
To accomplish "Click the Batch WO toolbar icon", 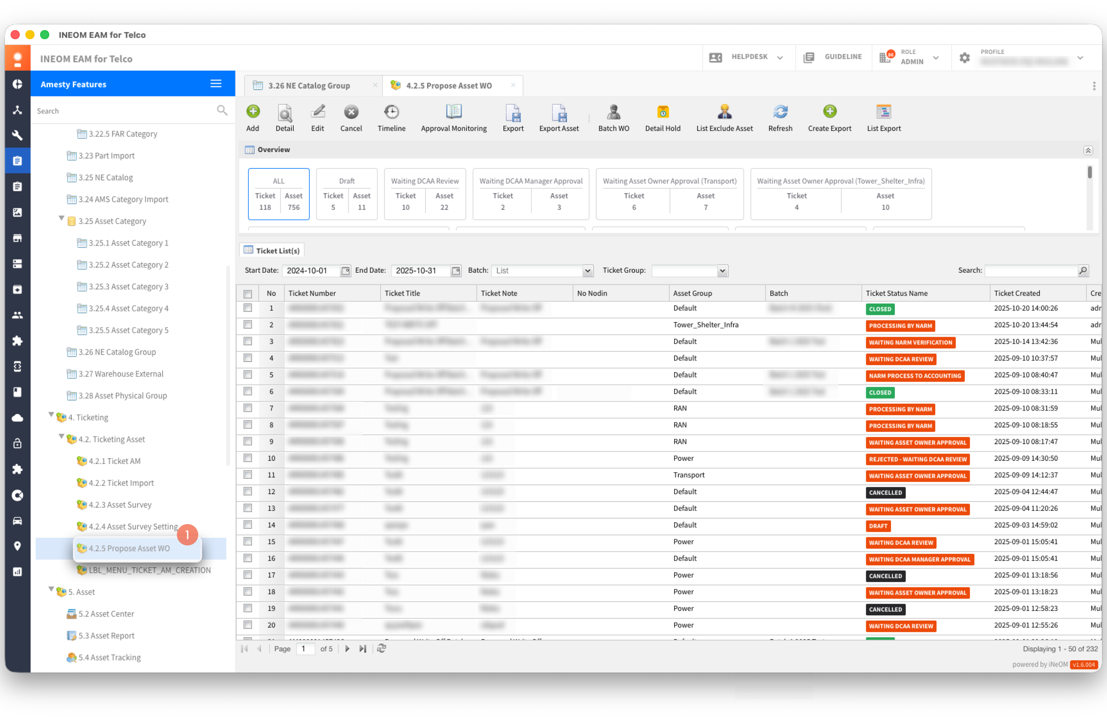I will click(x=614, y=112).
